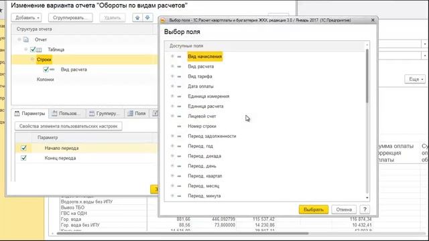Click the Выбрать button
Screen dimensions: 429x241
[314, 210]
